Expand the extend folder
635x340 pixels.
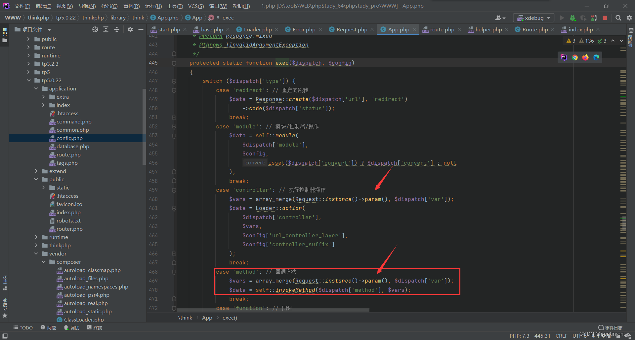point(36,171)
